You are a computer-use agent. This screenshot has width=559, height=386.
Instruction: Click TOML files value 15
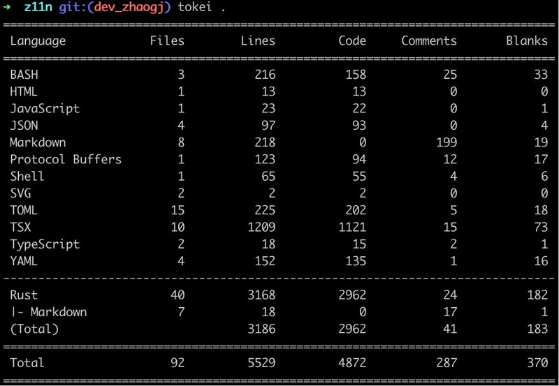pos(177,210)
